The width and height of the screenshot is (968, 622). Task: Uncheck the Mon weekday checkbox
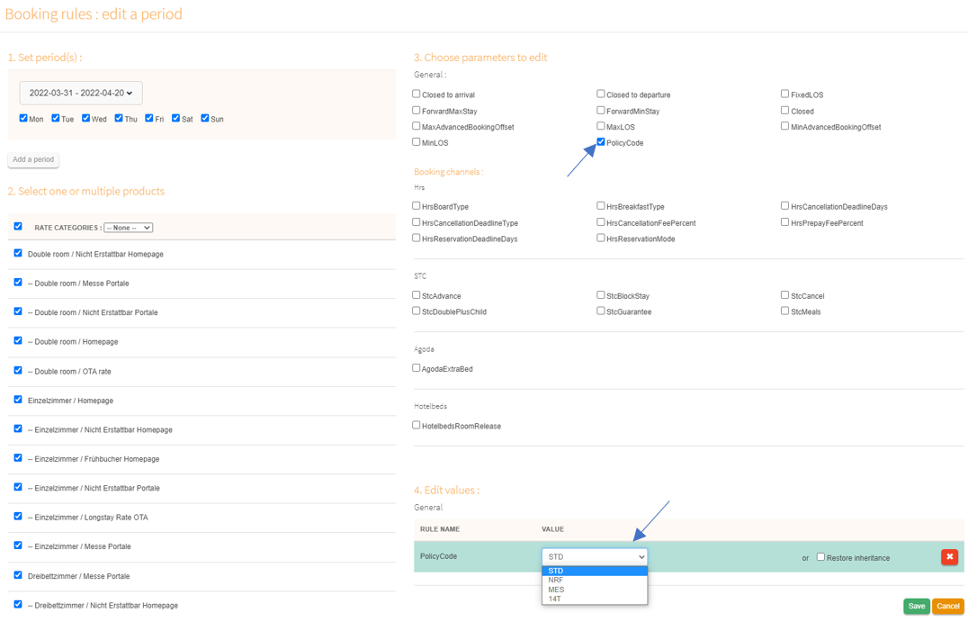coord(23,118)
